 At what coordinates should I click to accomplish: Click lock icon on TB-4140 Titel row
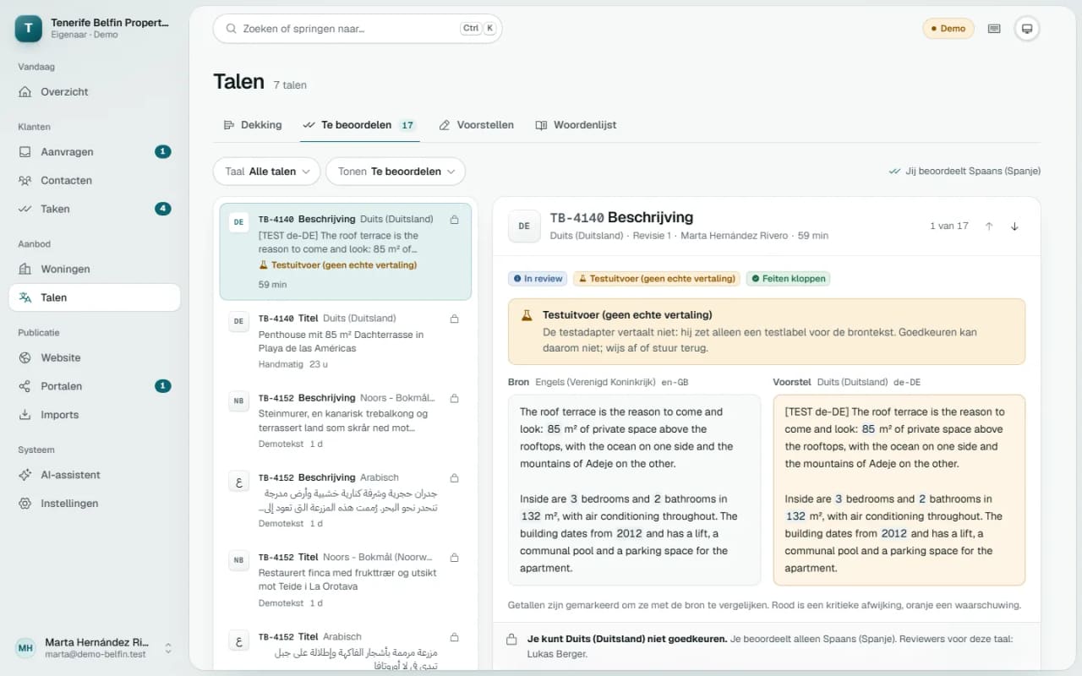(x=454, y=319)
